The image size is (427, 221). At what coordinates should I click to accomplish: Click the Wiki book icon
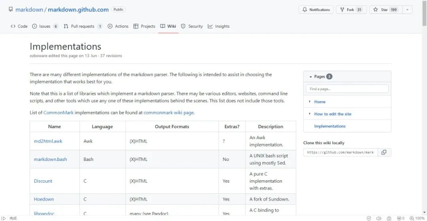tap(162, 26)
